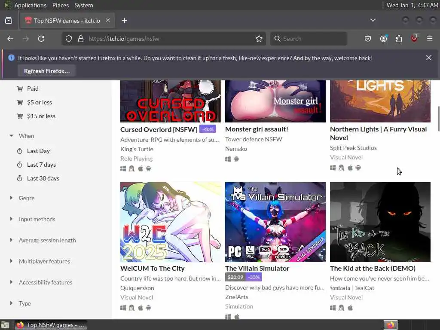Viewport: 440px width, 330px height.
Task: Click the URL address bar
Action: point(163,39)
